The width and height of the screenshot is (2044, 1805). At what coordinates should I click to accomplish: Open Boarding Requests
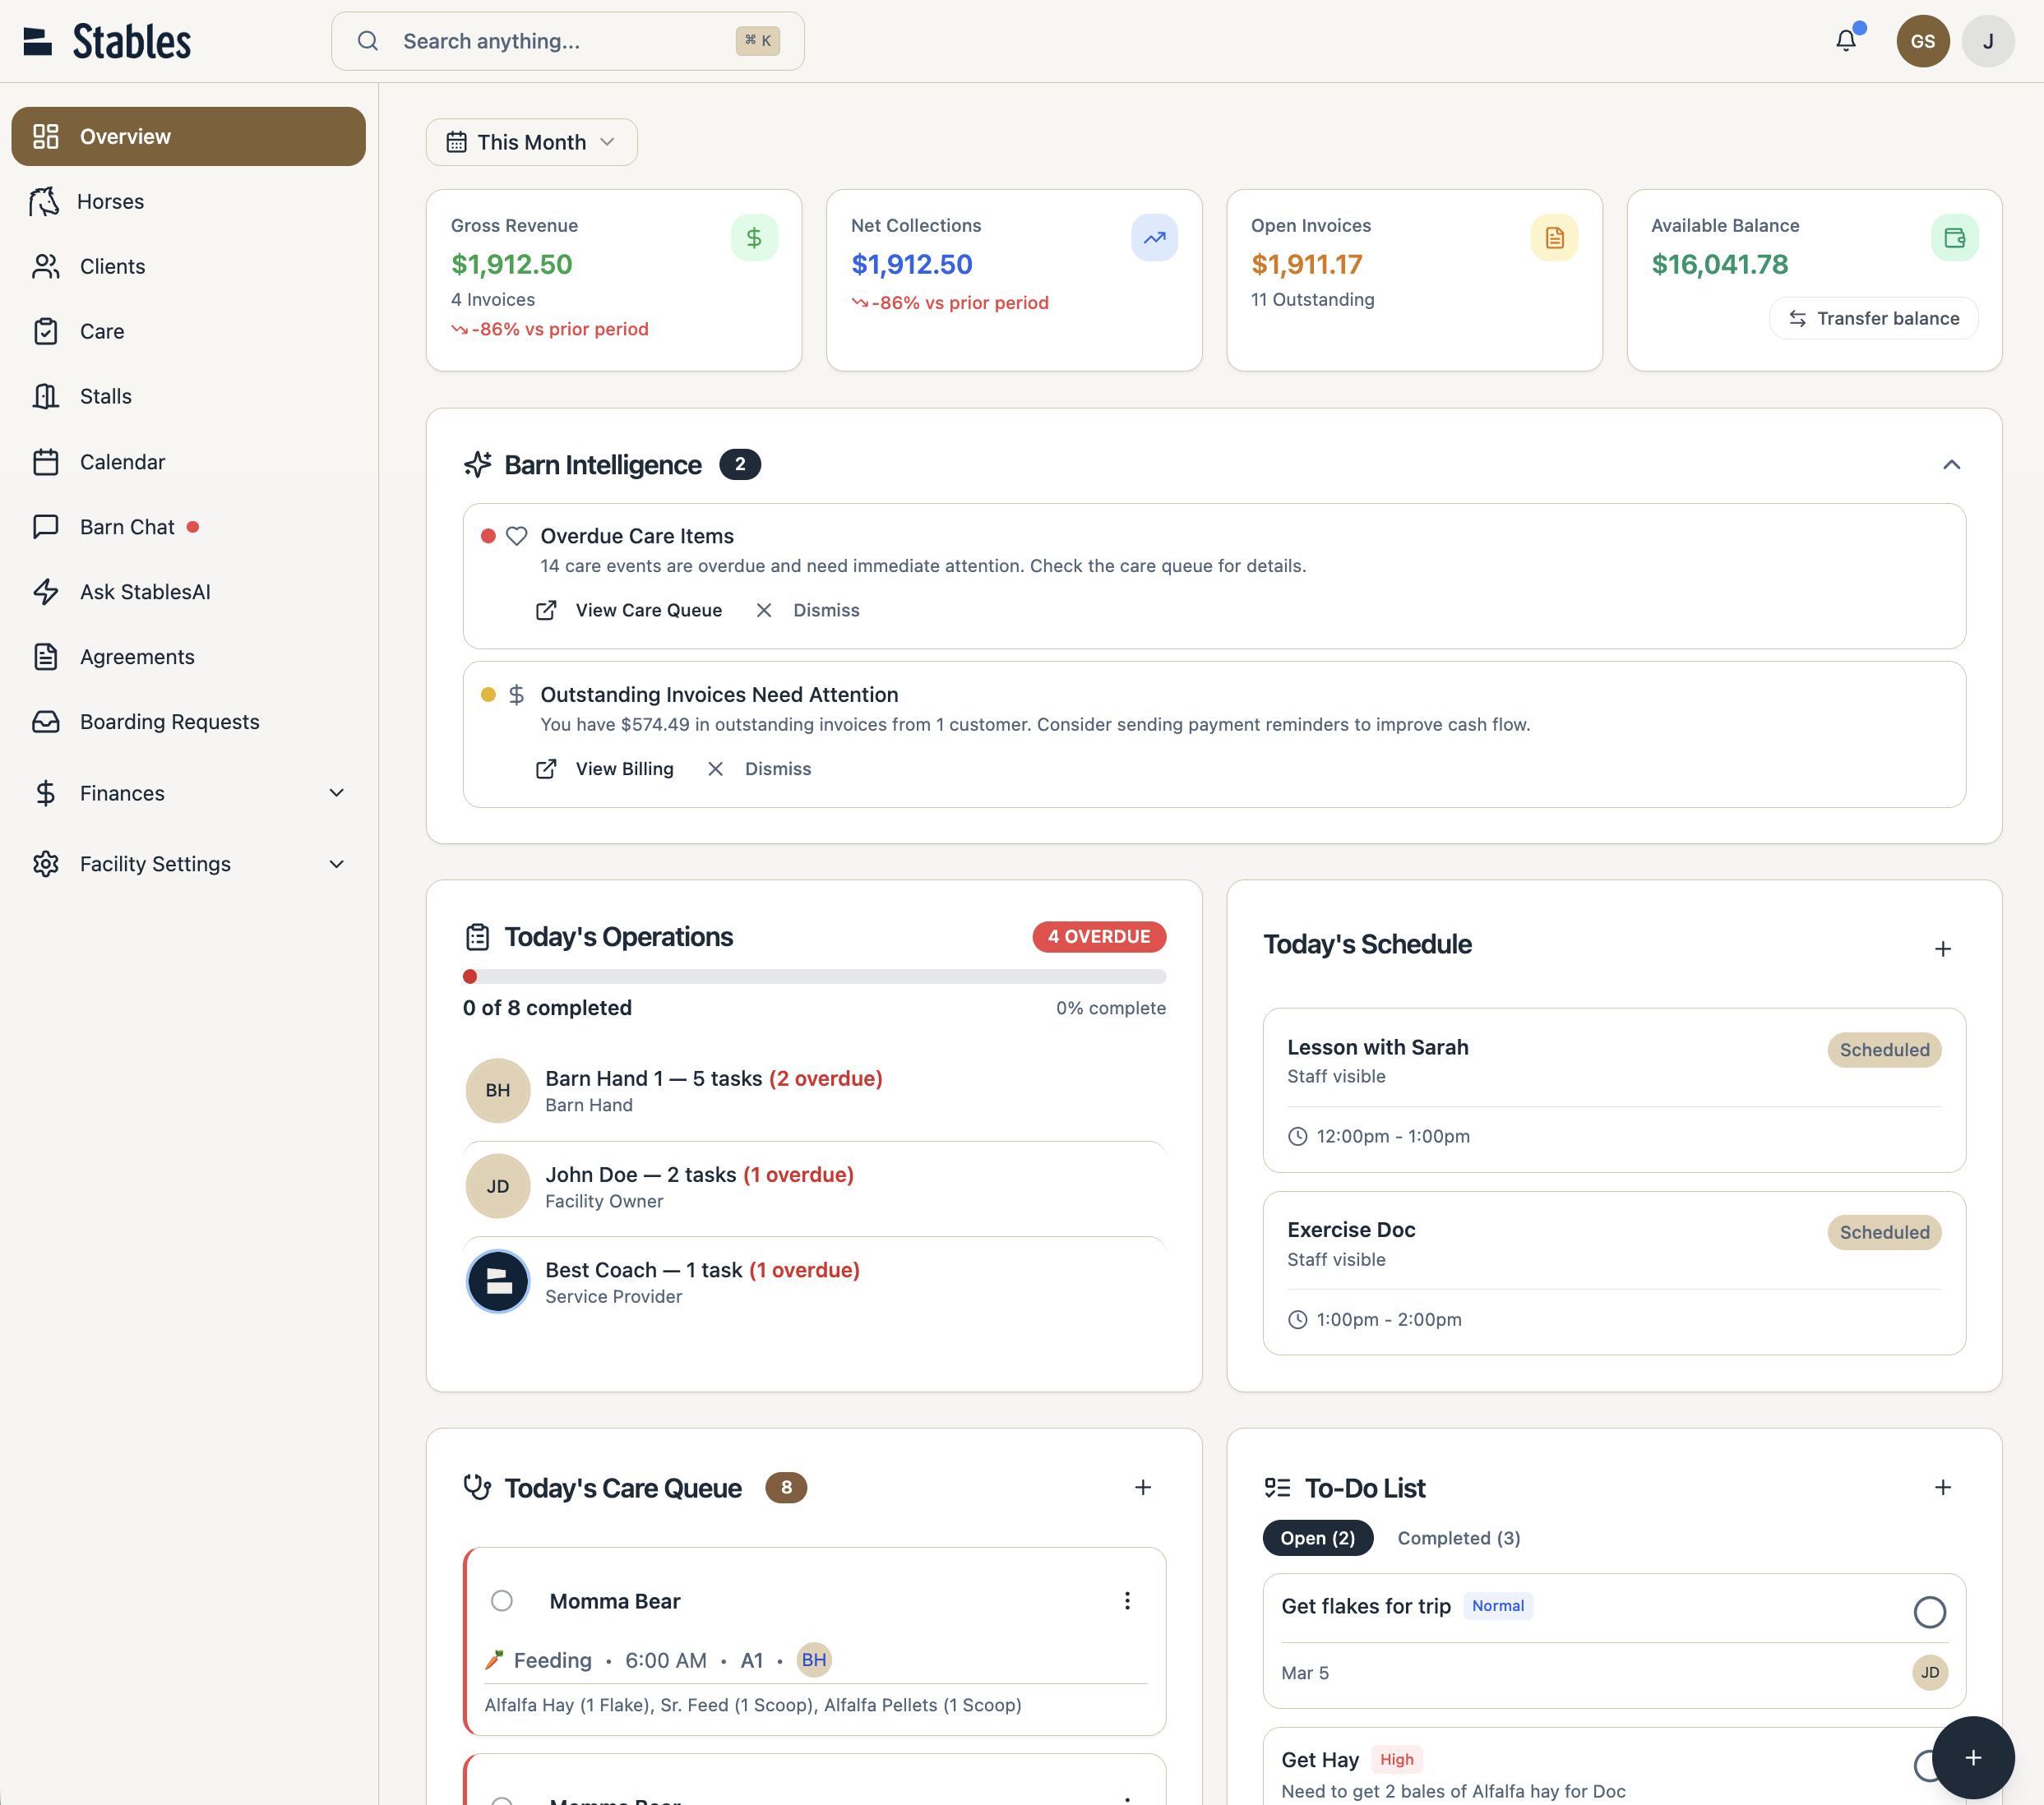188,722
